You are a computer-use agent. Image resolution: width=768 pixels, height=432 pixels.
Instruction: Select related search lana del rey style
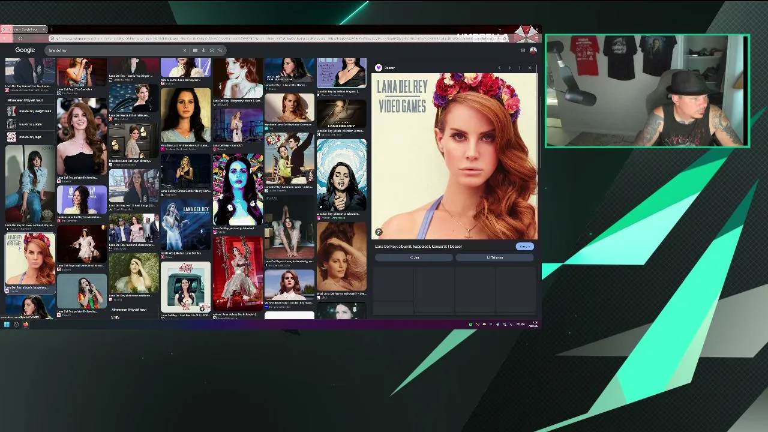pos(29,124)
